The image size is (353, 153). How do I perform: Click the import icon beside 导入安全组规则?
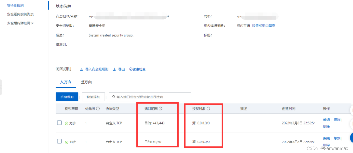coord(81,69)
